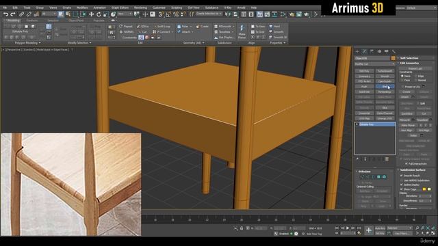Click the Select and Link chain icon
The height and width of the screenshot is (246, 438).
[21, 14]
